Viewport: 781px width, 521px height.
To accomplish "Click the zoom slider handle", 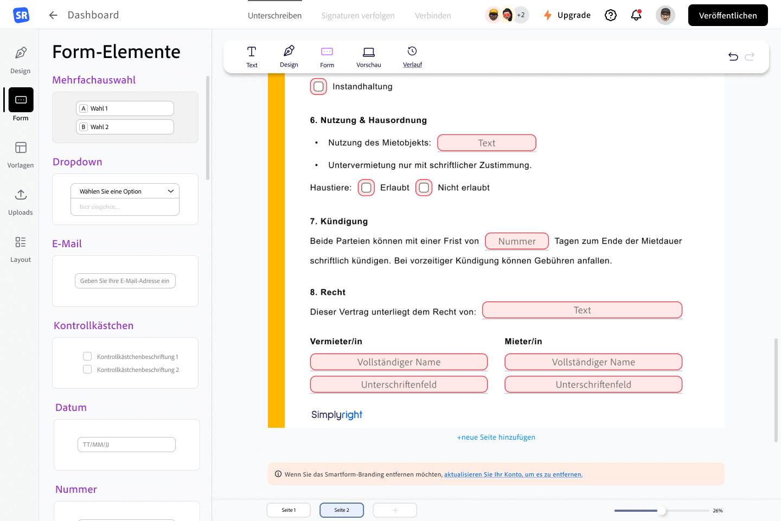I will 662,511.
